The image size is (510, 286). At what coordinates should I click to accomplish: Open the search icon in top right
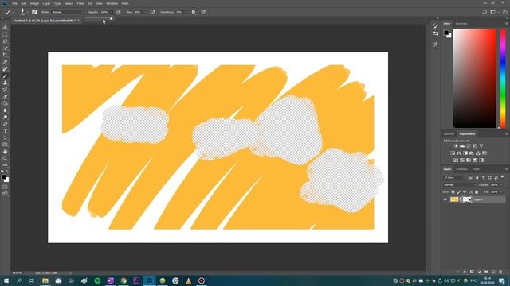click(484, 12)
